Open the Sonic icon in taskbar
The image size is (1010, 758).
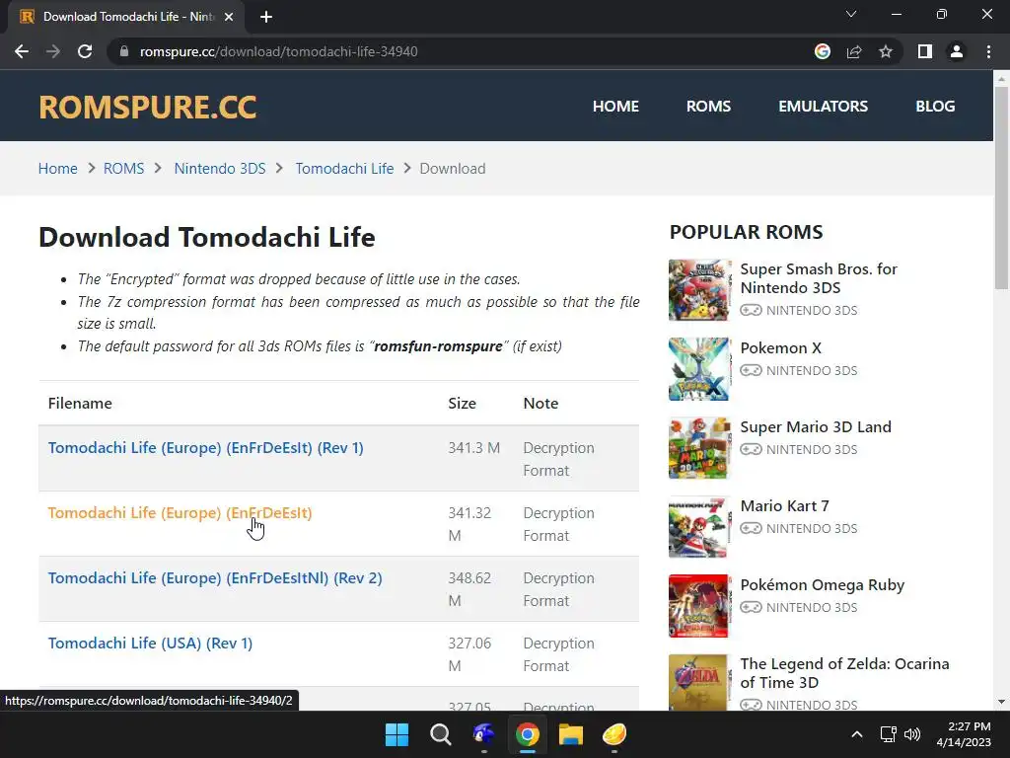(x=483, y=734)
